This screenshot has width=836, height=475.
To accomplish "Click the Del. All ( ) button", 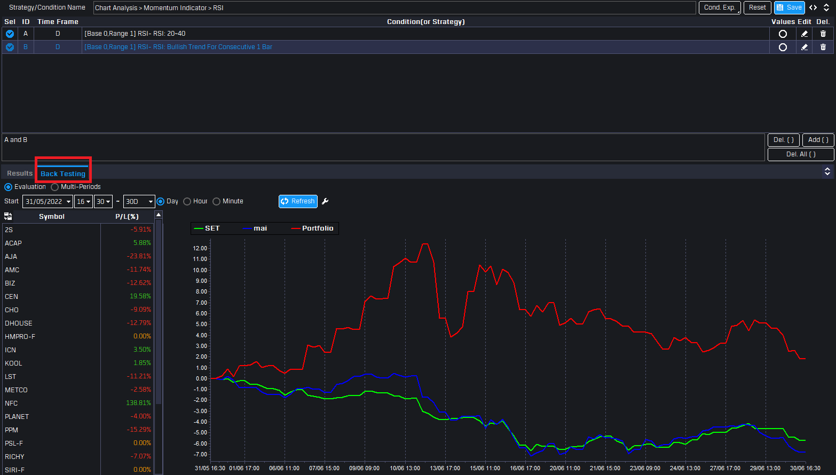I will coord(800,154).
